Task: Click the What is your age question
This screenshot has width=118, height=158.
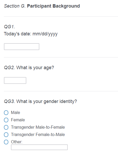Action: [35, 68]
